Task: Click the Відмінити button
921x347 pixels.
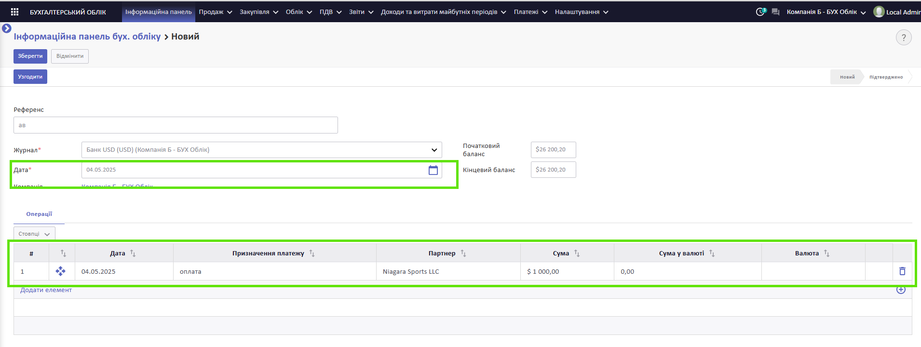Action: tap(70, 56)
